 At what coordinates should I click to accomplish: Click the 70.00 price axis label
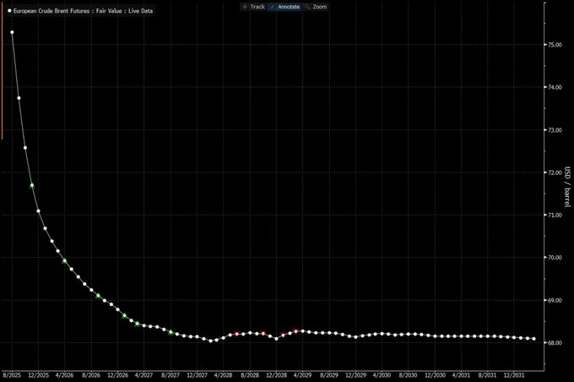[x=555, y=258]
